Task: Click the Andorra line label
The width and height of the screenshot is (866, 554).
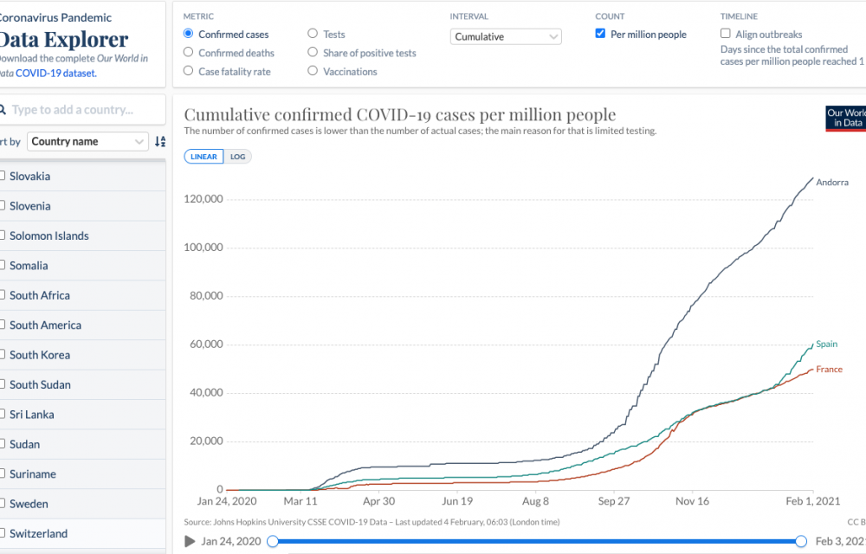Action: pos(831,183)
